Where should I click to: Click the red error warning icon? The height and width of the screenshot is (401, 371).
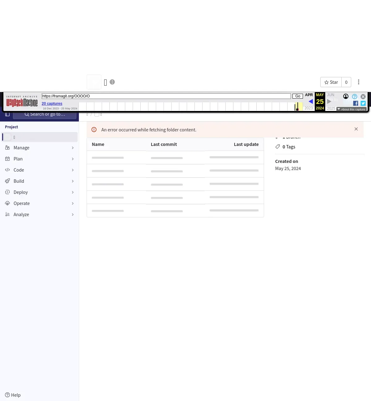pos(94,130)
